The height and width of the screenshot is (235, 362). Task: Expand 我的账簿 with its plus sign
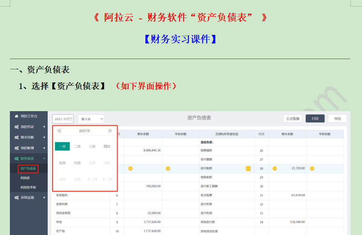click(x=44, y=148)
